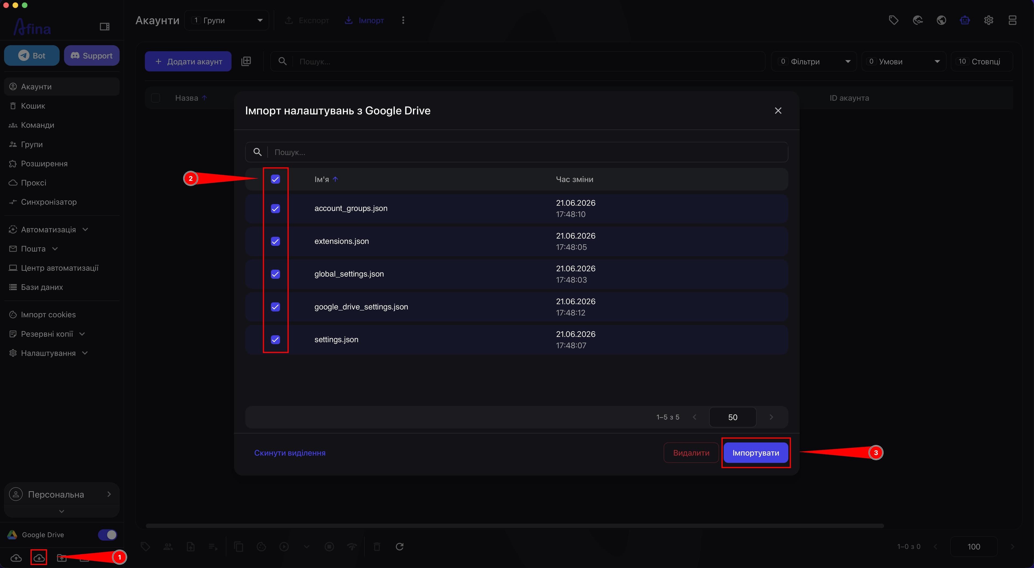Screen dimensions: 1034x568
Task: Uncheck extensions.json checkbox
Action: pos(275,241)
